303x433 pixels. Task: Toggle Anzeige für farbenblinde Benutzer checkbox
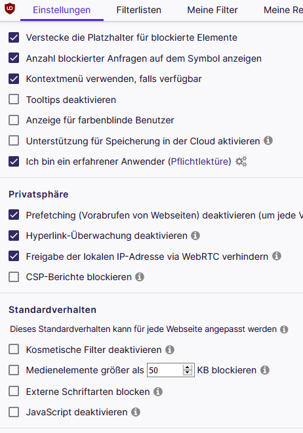pos(14,120)
